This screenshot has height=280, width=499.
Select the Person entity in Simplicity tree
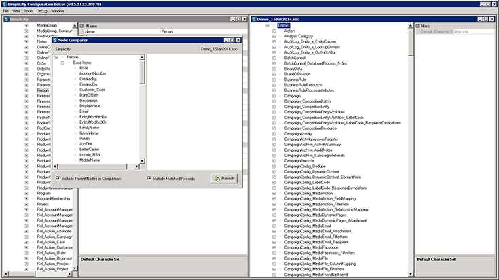click(43, 90)
